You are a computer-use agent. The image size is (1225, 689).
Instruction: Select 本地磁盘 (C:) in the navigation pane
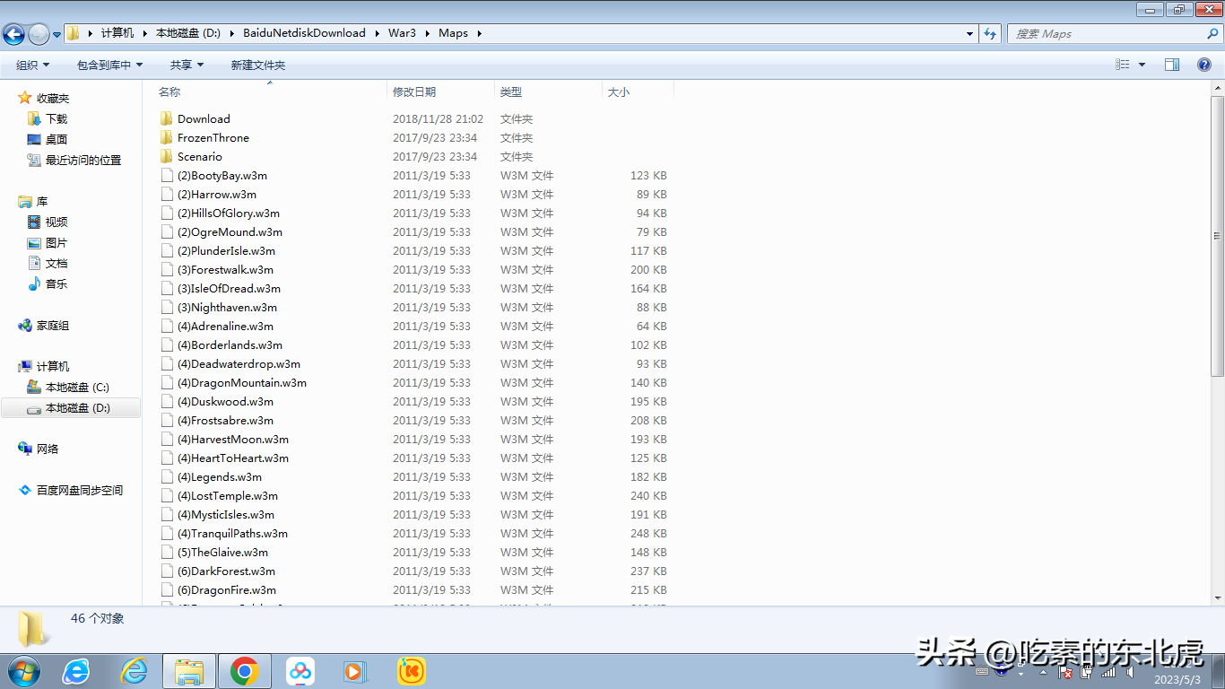(77, 388)
